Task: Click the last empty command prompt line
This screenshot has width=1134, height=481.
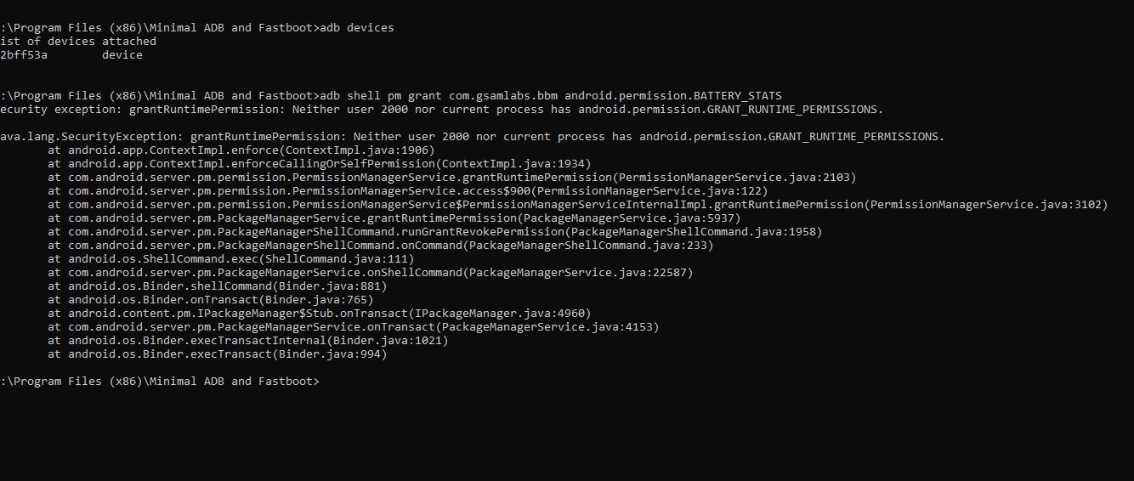Action: [160, 382]
